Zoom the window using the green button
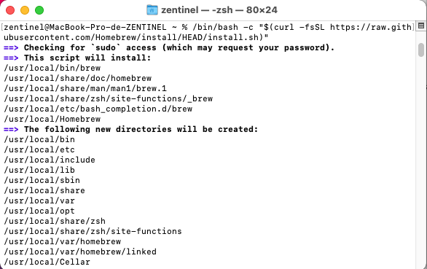 pyautogui.click(x=39, y=10)
